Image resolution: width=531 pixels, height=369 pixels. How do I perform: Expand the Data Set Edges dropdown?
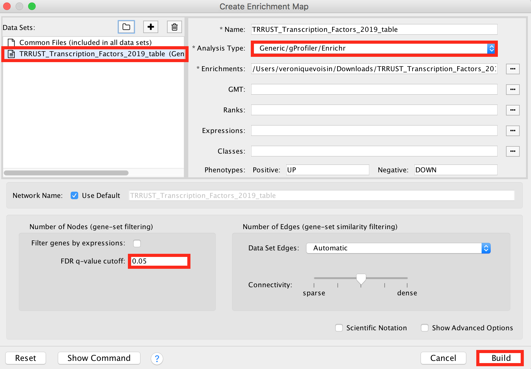pos(398,248)
